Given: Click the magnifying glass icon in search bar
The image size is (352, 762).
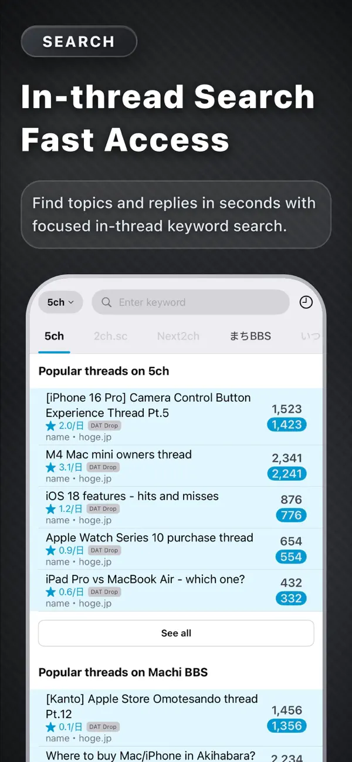Looking at the screenshot, I should point(106,302).
